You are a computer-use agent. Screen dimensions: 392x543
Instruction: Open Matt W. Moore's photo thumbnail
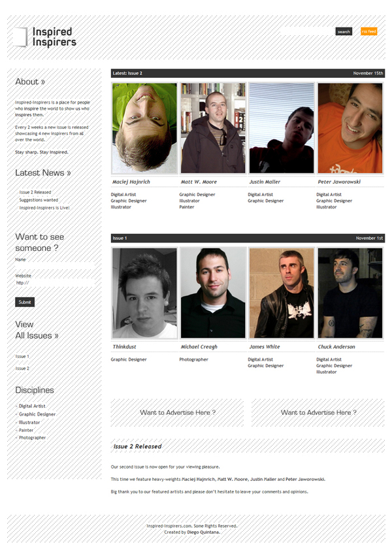[213, 128]
